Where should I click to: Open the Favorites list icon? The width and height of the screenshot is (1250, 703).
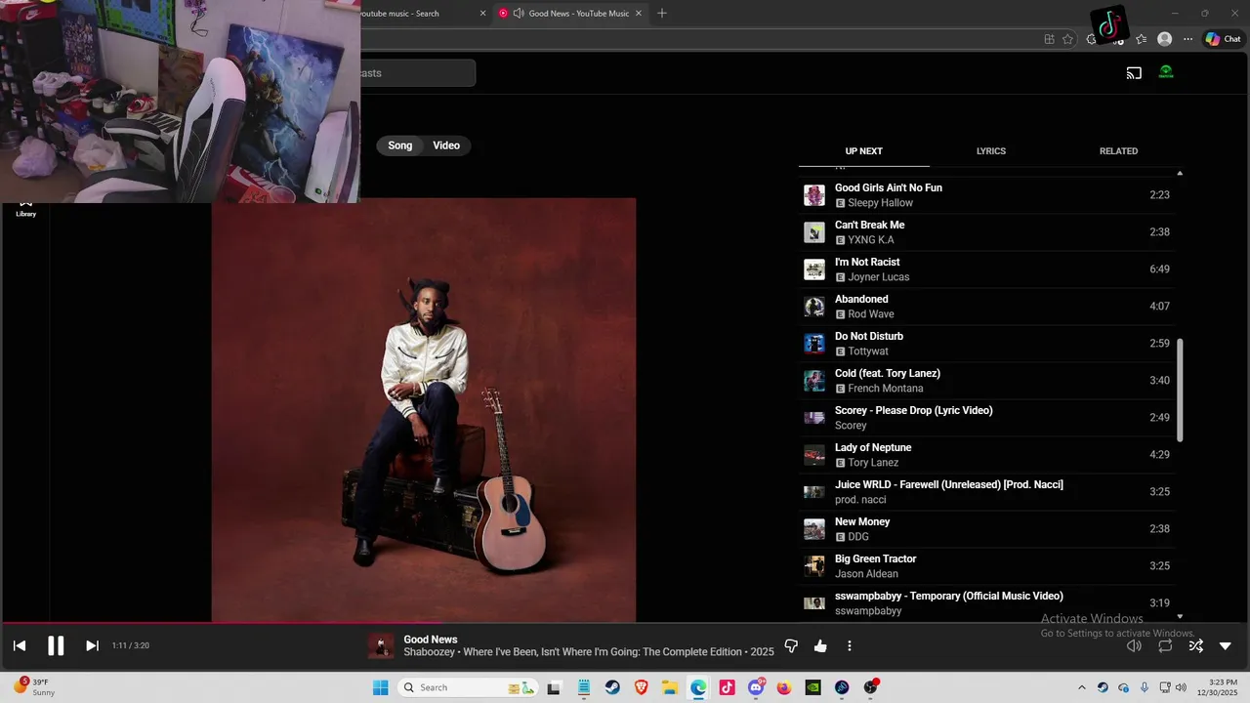(1141, 39)
